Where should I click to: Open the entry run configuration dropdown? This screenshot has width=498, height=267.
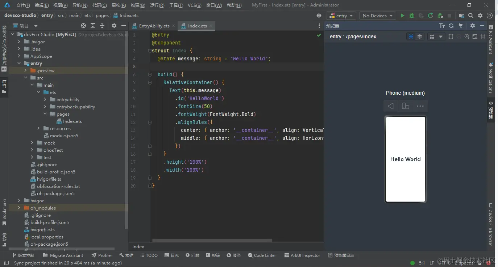pyautogui.click(x=341, y=16)
